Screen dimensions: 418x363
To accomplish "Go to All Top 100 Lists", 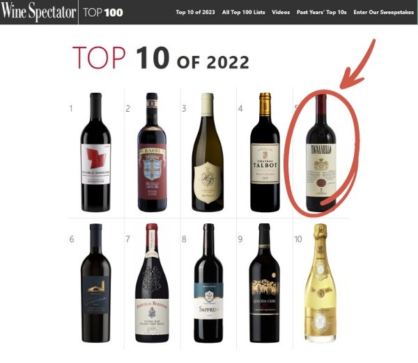I will point(243,13).
